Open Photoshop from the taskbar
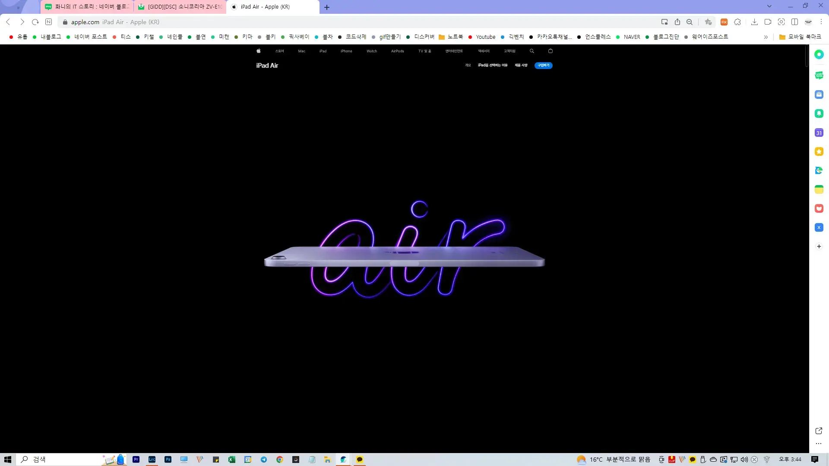Viewport: 829px width, 466px height. click(x=168, y=460)
